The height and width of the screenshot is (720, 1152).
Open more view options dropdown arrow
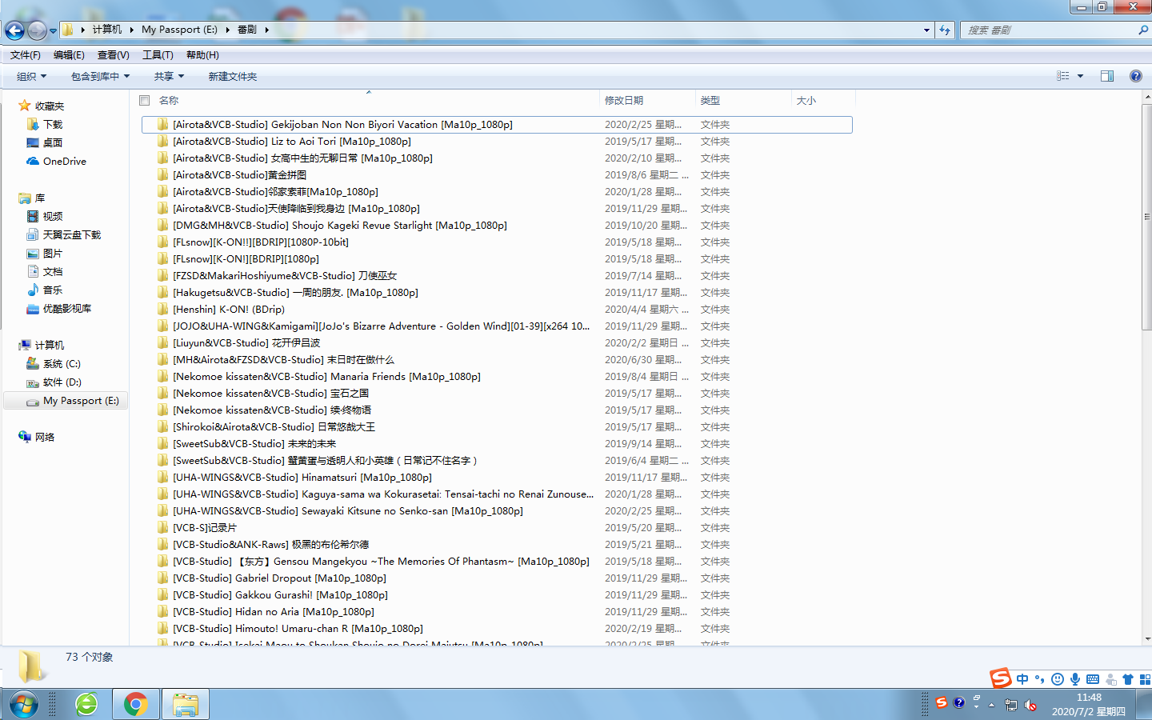coord(1080,76)
